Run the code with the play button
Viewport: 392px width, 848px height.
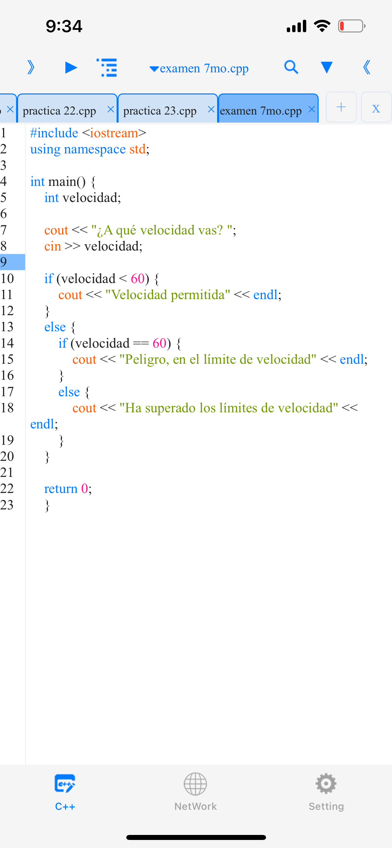71,68
